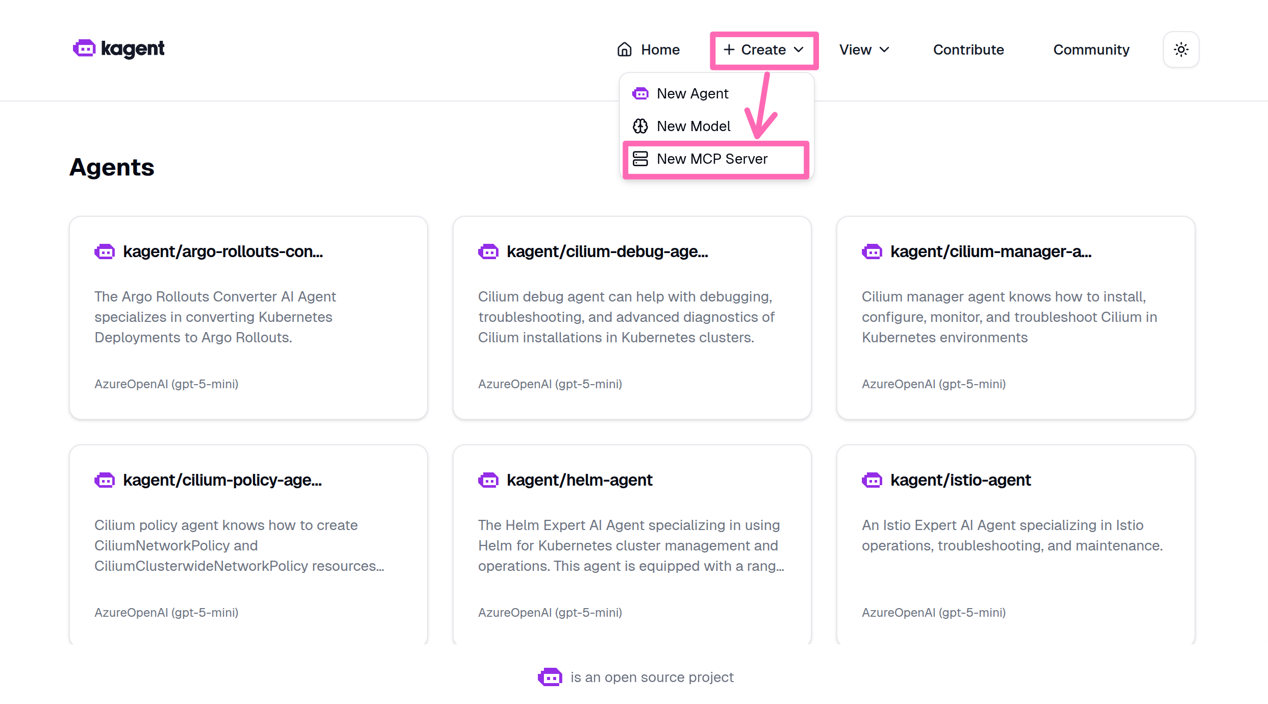This screenshot has width=1268, height=704.
Task: Expand the View dropdown menu
Action: 864,49
